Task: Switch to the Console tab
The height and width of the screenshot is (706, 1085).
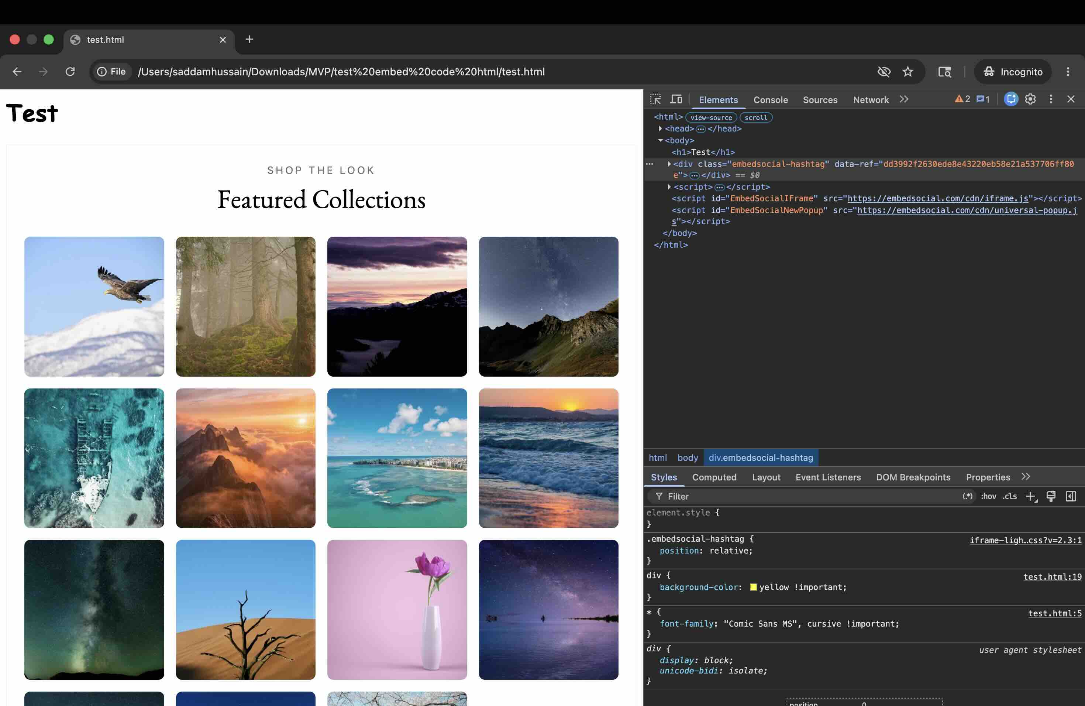Action: coord(771,99)
